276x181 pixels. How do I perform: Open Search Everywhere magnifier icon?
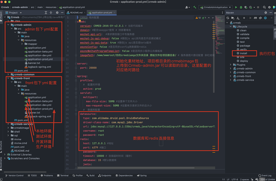coord(264,7)
